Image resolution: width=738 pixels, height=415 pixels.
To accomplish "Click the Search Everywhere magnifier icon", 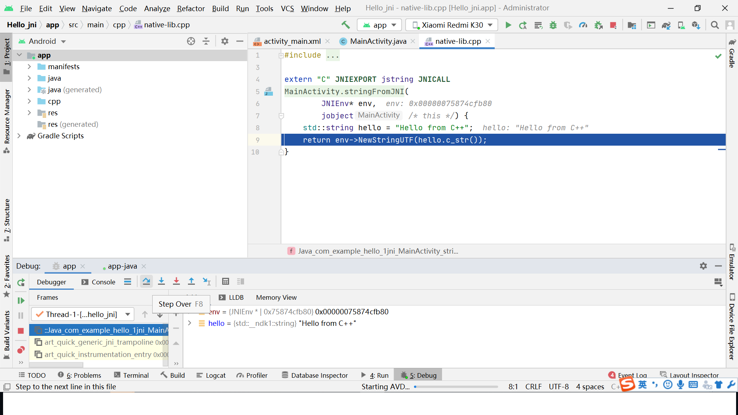I will pyautogui.click(x=715, y=25).
